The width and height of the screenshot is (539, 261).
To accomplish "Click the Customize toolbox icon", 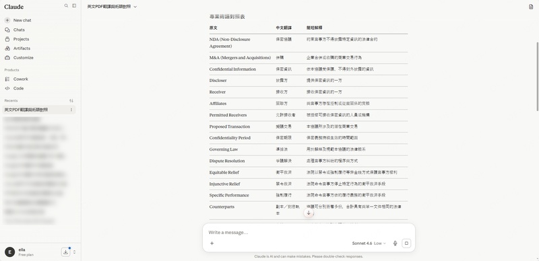I will (x=7, y=58).
